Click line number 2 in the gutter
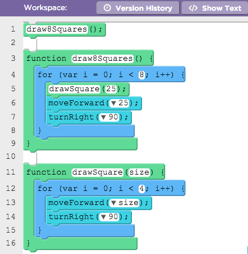The height and width of the screenshot is (254, 248). tap(13, 42)
